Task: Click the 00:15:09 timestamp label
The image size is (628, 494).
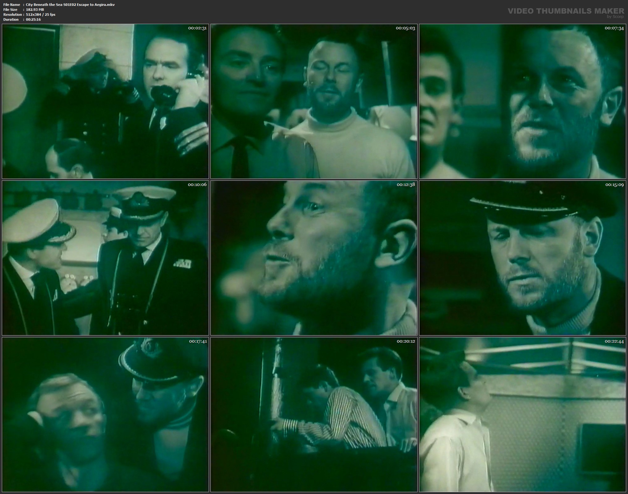Action: (x=614, y=185)
